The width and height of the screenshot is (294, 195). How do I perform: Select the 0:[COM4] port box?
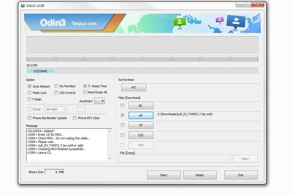(x=40, y=71)
